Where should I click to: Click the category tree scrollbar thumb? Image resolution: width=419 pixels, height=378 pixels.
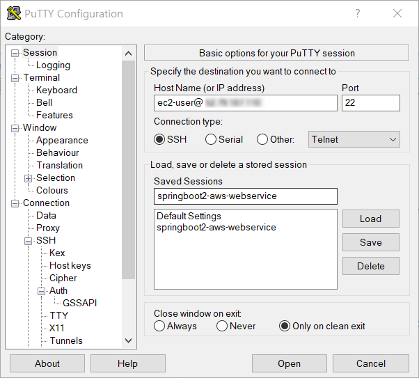pyautogui.click(x=129, y=170)
